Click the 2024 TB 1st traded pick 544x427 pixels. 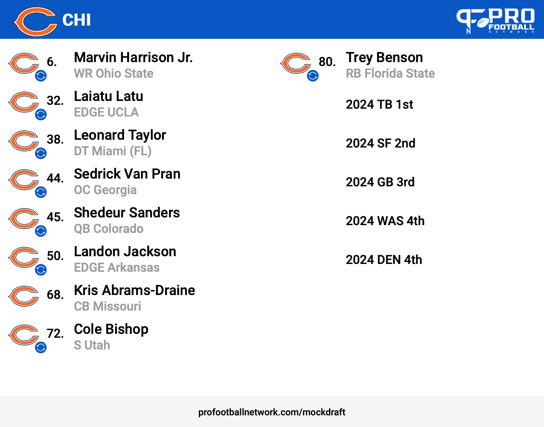(380, 104)
